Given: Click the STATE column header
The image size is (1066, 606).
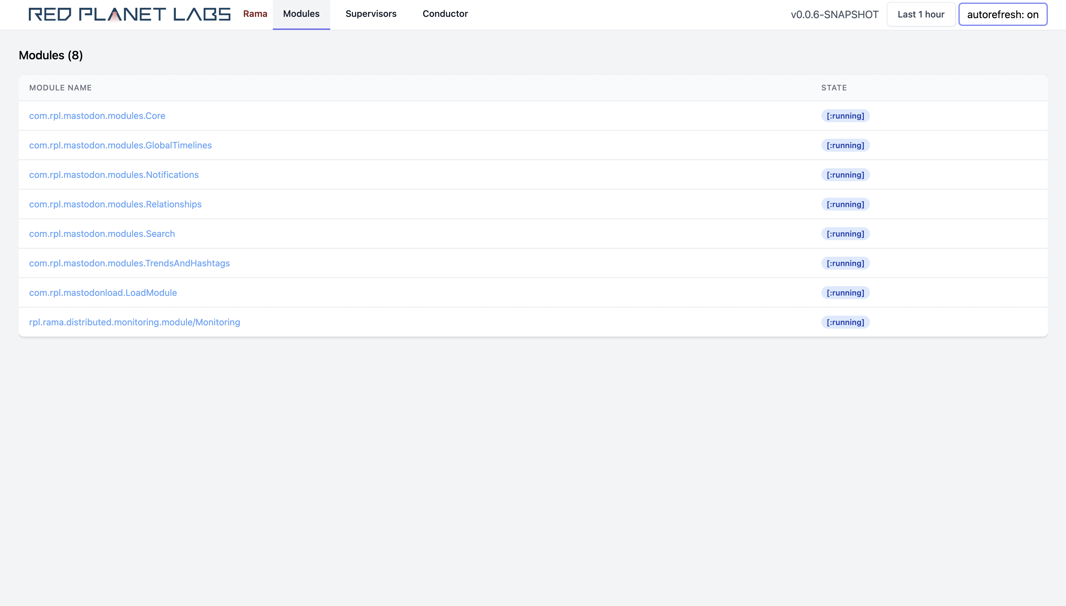Looking at the screenshot, I should tap(834, 88).
